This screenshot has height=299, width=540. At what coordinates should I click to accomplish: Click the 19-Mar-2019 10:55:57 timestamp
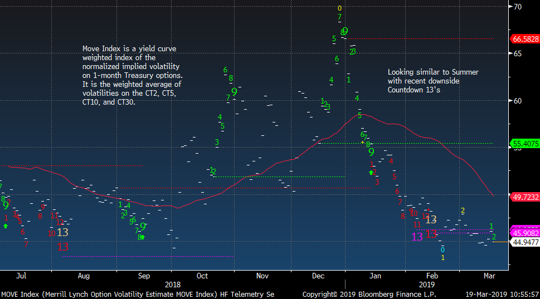point(502,294)
